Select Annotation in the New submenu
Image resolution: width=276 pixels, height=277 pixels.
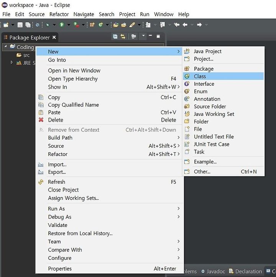pyautogui.click(x=223, y=99)
